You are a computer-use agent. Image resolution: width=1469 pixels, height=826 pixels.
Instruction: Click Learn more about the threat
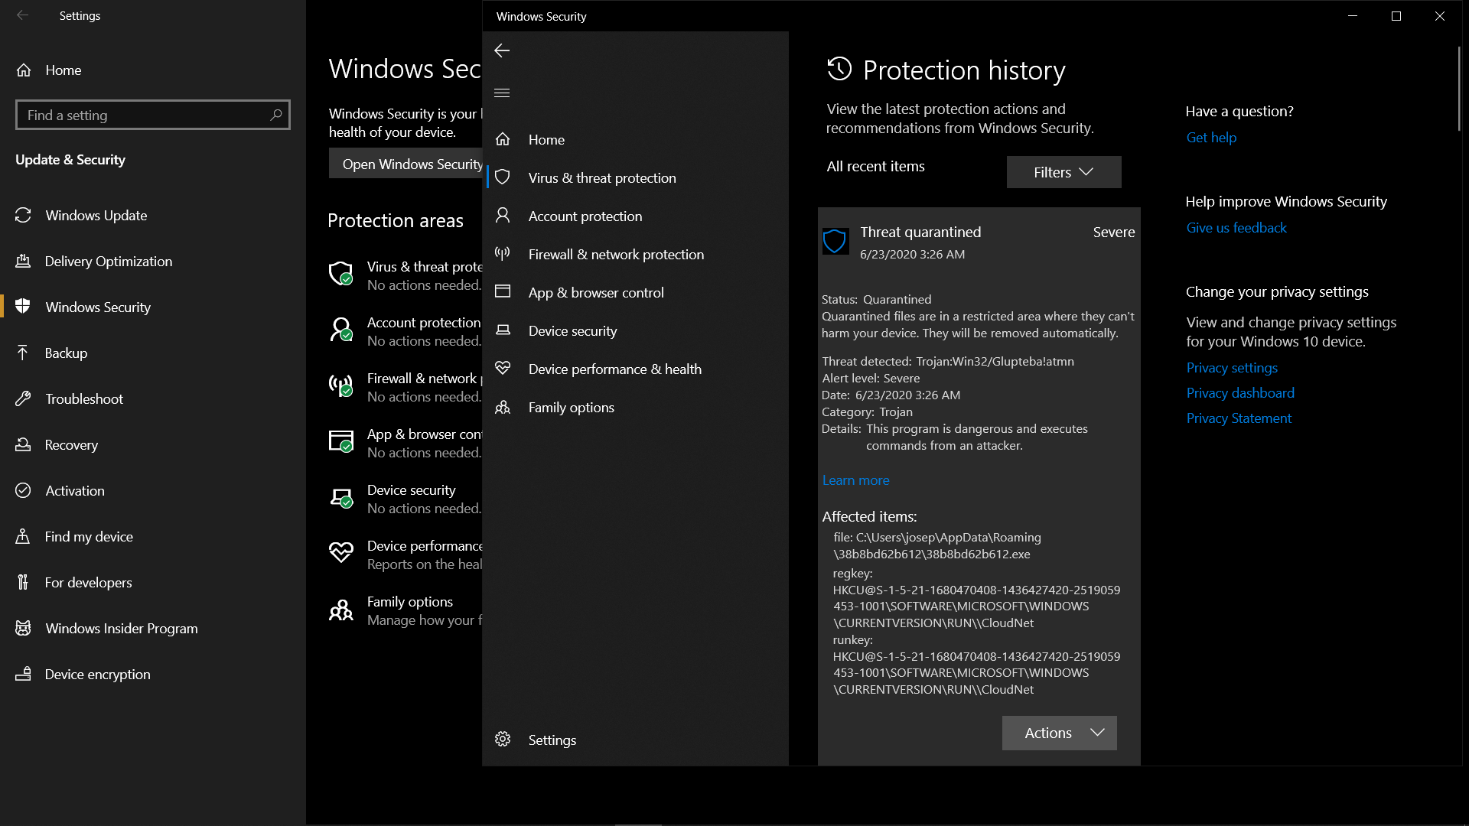point(855,480)
